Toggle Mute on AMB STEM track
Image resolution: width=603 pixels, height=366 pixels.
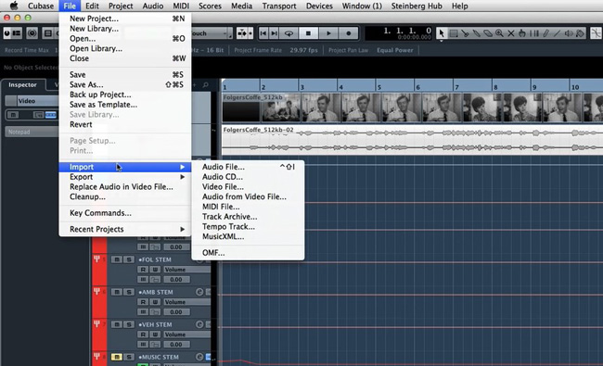point(117,292)
